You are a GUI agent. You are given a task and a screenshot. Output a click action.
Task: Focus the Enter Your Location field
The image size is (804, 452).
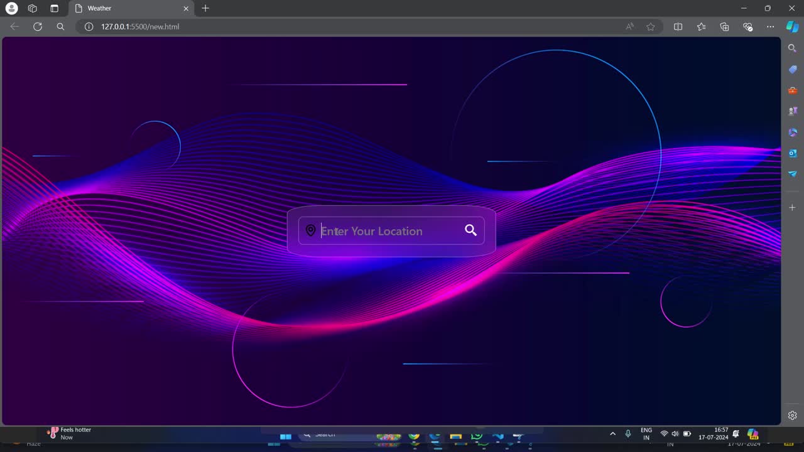[x=389, y=231]
